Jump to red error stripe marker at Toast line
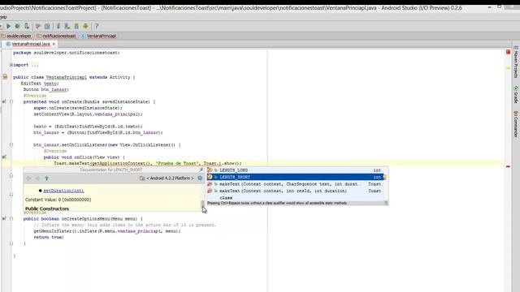This screenshot has height=292, width=520. coord(508,166)
